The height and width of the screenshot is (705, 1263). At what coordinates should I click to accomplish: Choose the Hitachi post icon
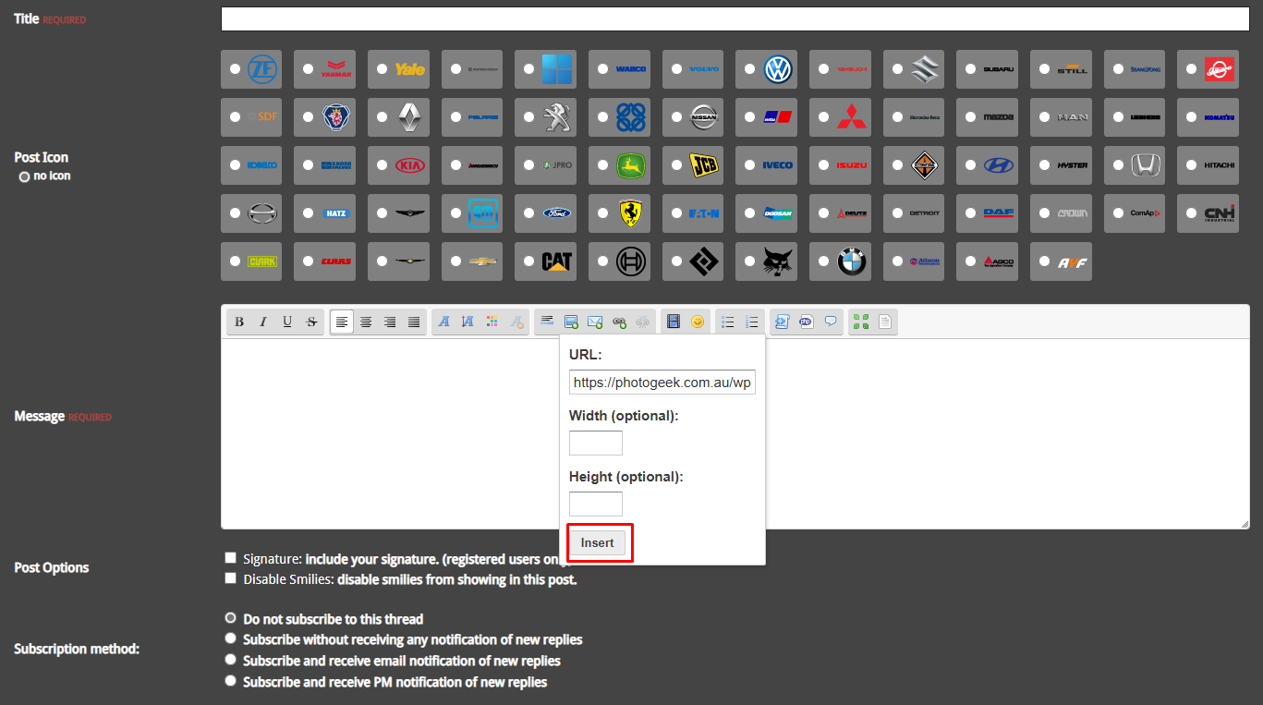tap(1192, 165)
